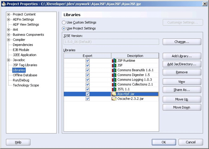Select Run/Debug in the tree
209x149 pixels.
point(21,80)
